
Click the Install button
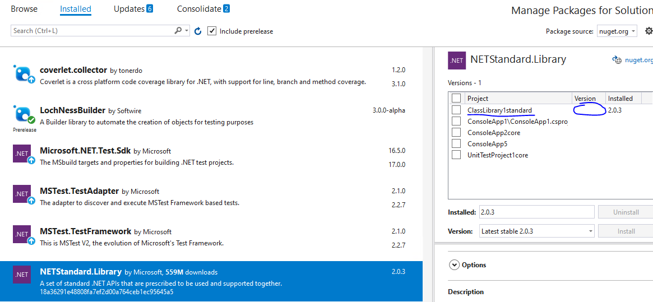click(626, 231)
